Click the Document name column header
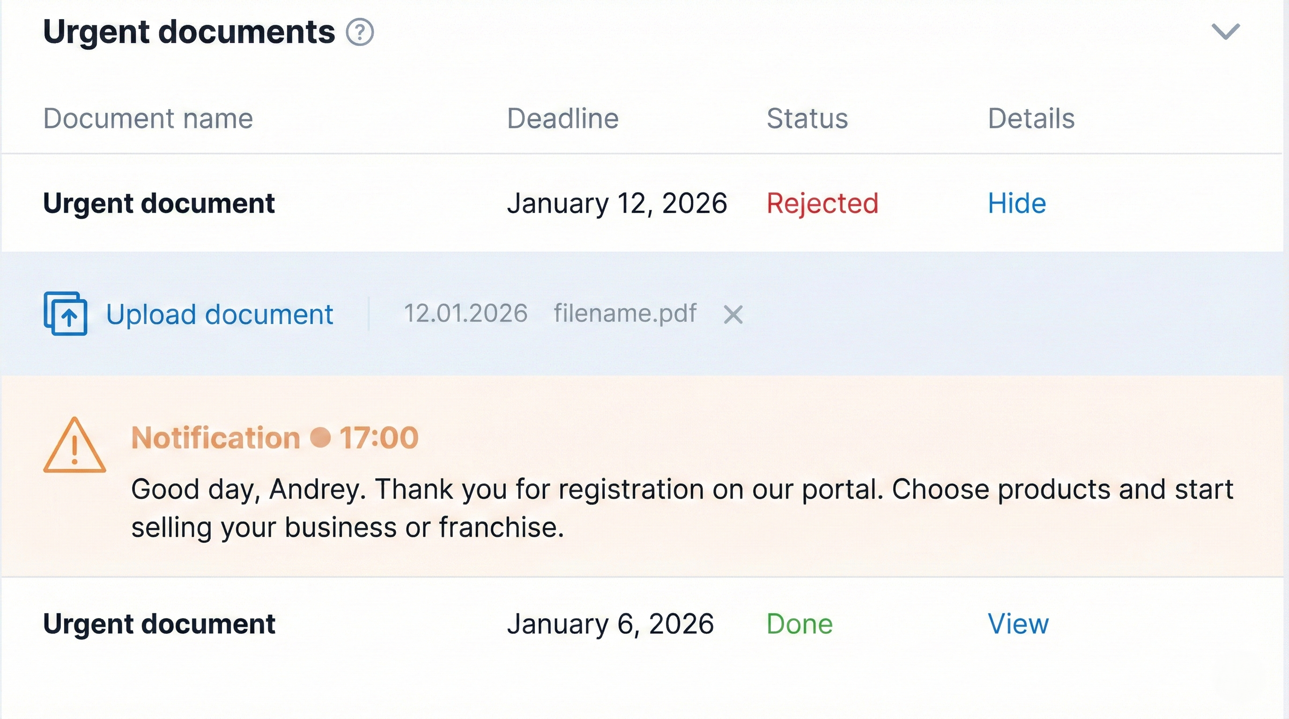Viewport: 1289px width, 719px height. pyautogui.click(x=148, y=118)
